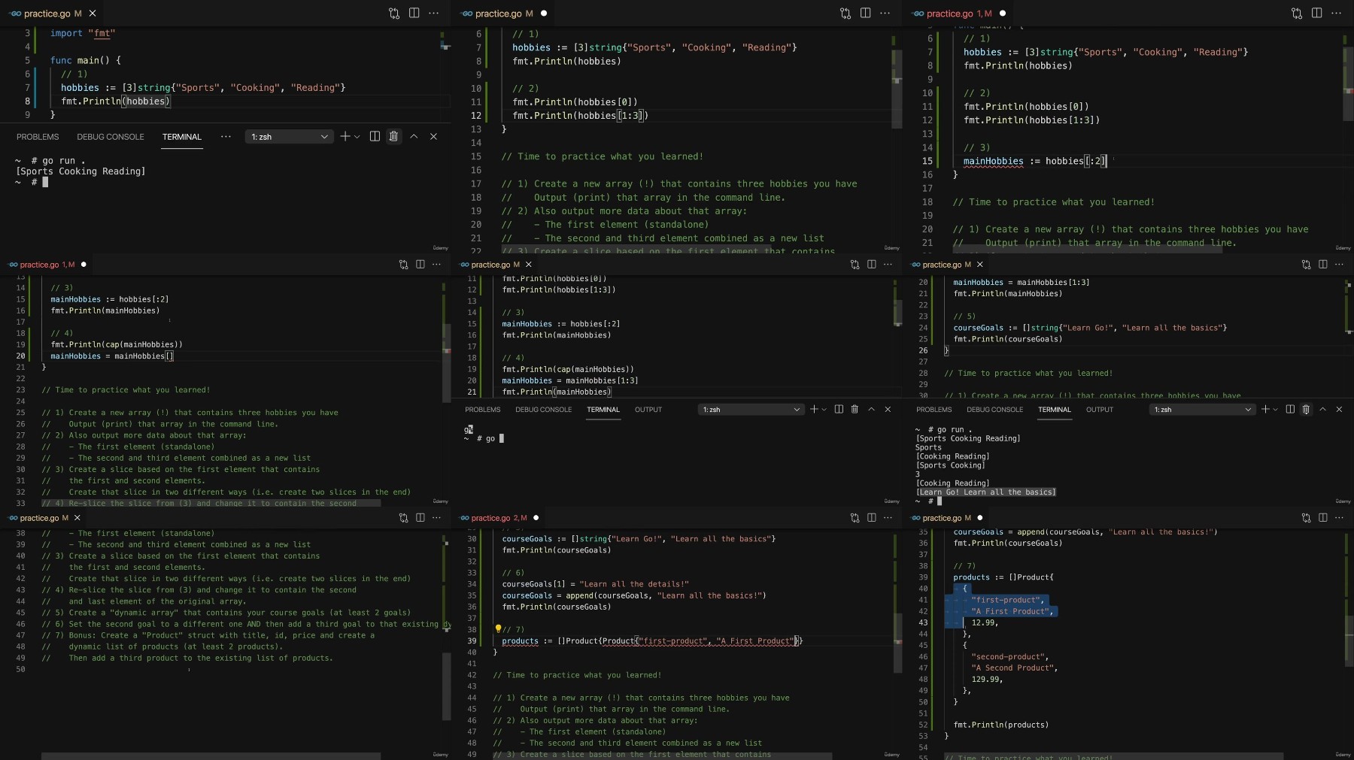The height and width of the screenshot is (760, 1354).
Task: Split editor beside the practice.go 2, M tab
Action: (871, 518)
